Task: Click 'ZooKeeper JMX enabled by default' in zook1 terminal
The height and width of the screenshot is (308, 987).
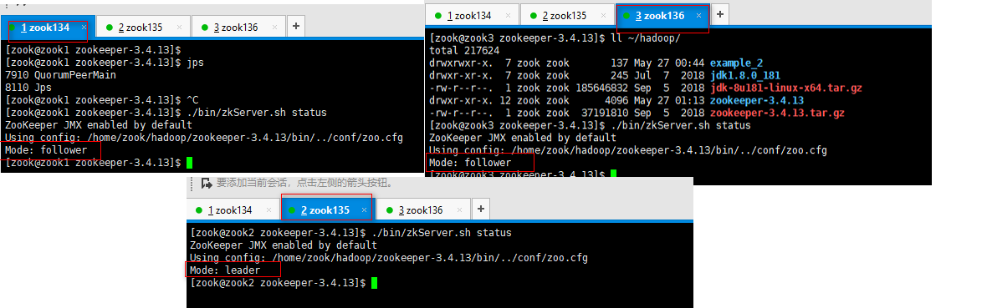Action: 98,125
